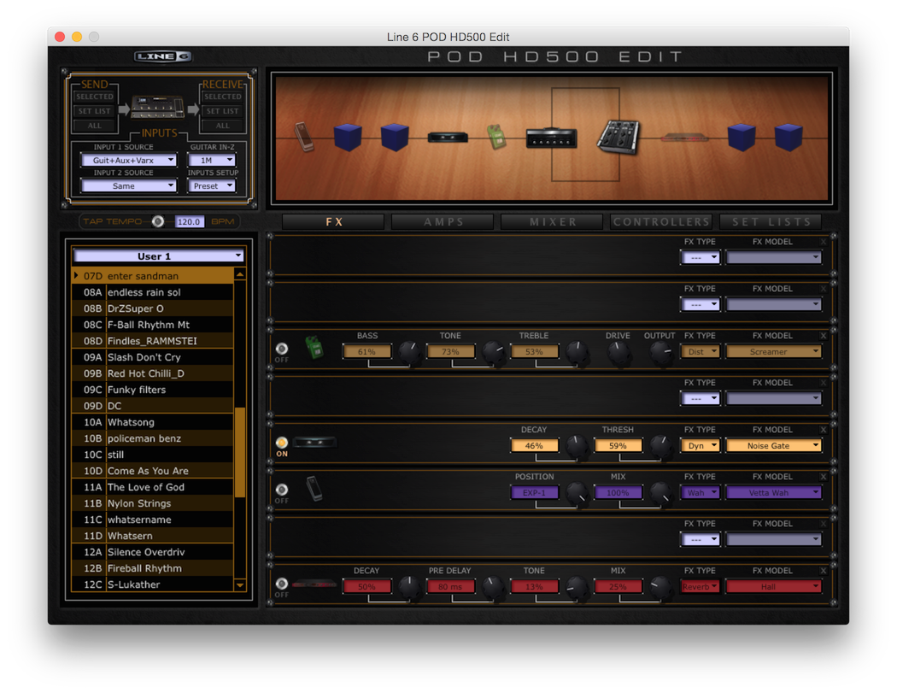897x693 pixels.
Task: Click the preset list scroll-up arrow
Action: [x=240, y=275]
